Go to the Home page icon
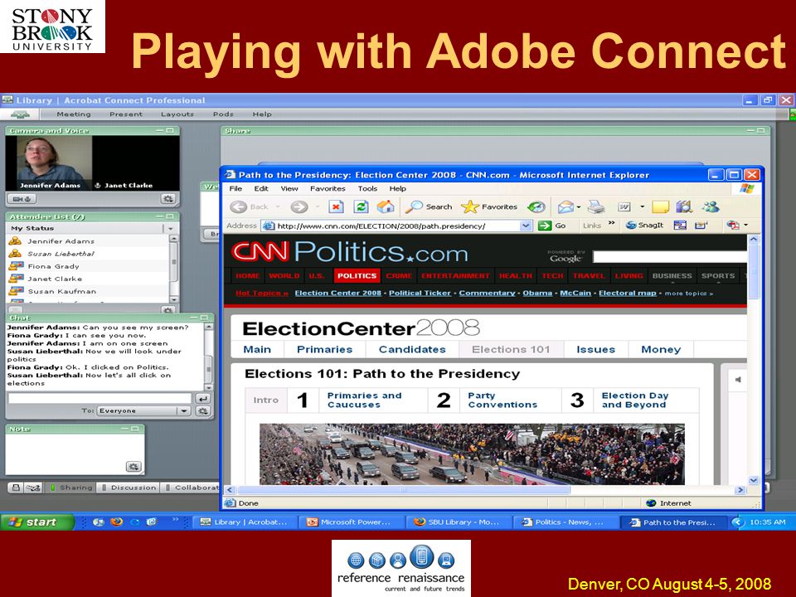The height and width of the screenshot is (597, 796). coord(386,206)
